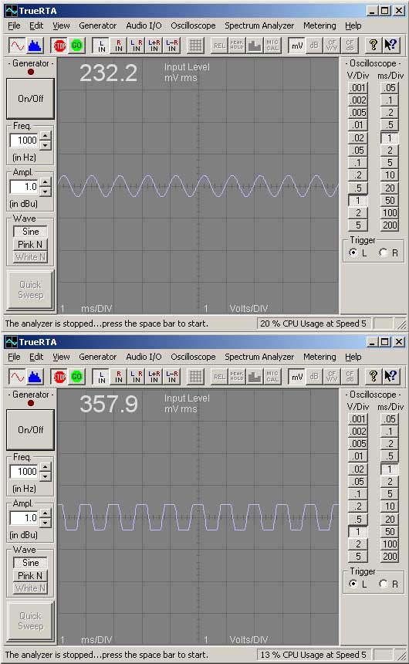This screenshot has width=409, height=664.
Task: Open Oscilloscope menu in bottom window
Action: coord(193,357)
